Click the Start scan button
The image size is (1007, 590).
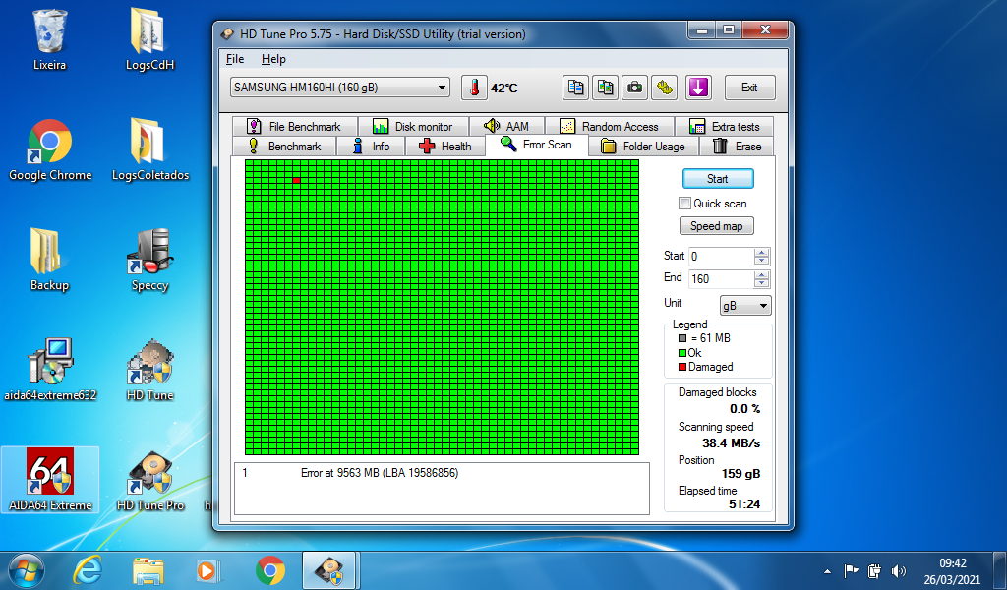tap(717, 179)
